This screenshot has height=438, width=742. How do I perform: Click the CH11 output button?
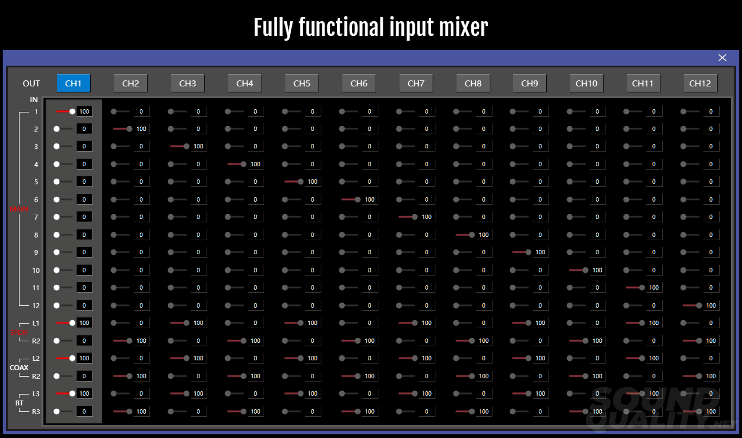(x=643, y=83)
